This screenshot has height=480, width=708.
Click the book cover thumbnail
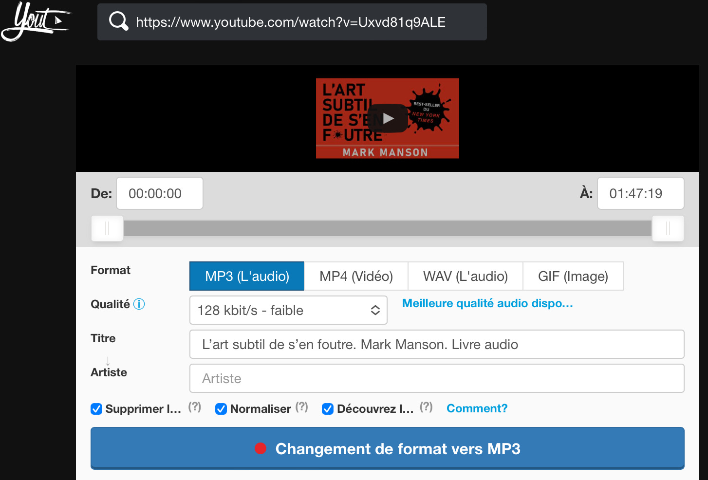pos(388,118)
